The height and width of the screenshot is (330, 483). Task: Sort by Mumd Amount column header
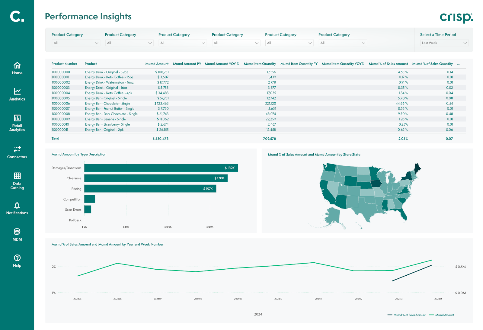pos(157,64)
